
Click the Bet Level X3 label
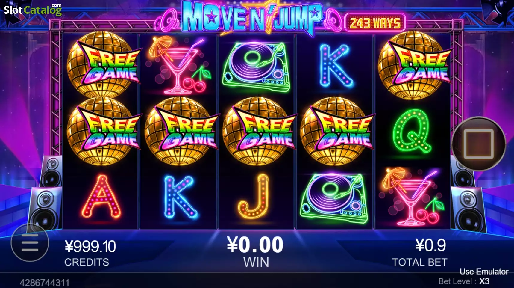[x=464, y=281]
